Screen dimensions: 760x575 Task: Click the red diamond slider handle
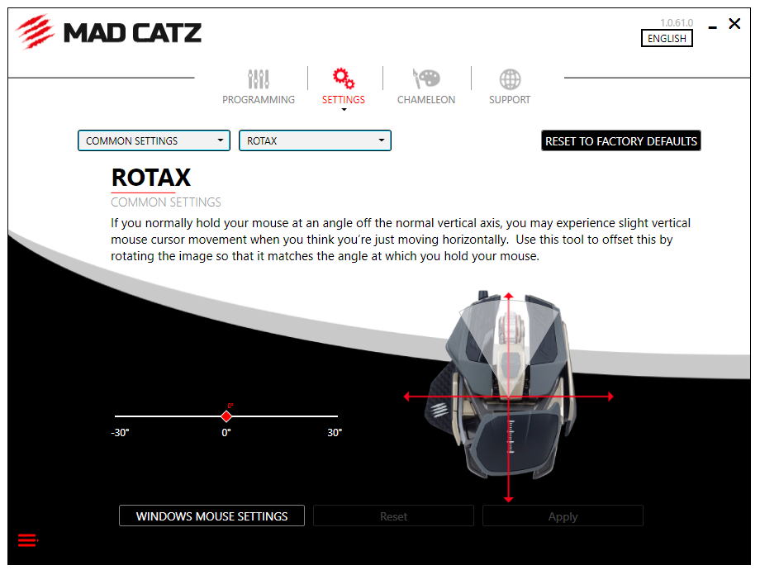click(226, 416)
